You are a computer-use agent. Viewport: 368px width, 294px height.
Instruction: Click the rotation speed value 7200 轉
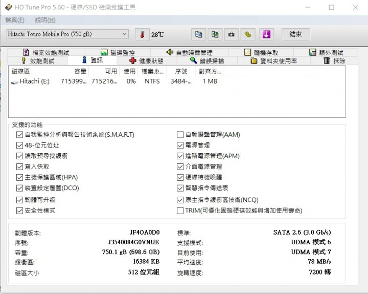click(320, 272)
